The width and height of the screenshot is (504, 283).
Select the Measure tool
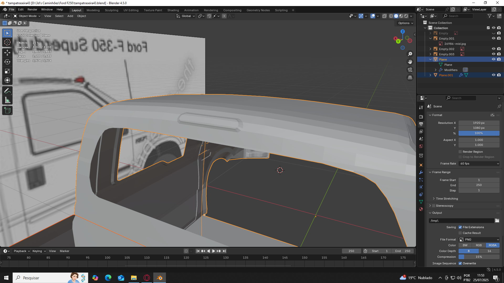click(7, 100)
